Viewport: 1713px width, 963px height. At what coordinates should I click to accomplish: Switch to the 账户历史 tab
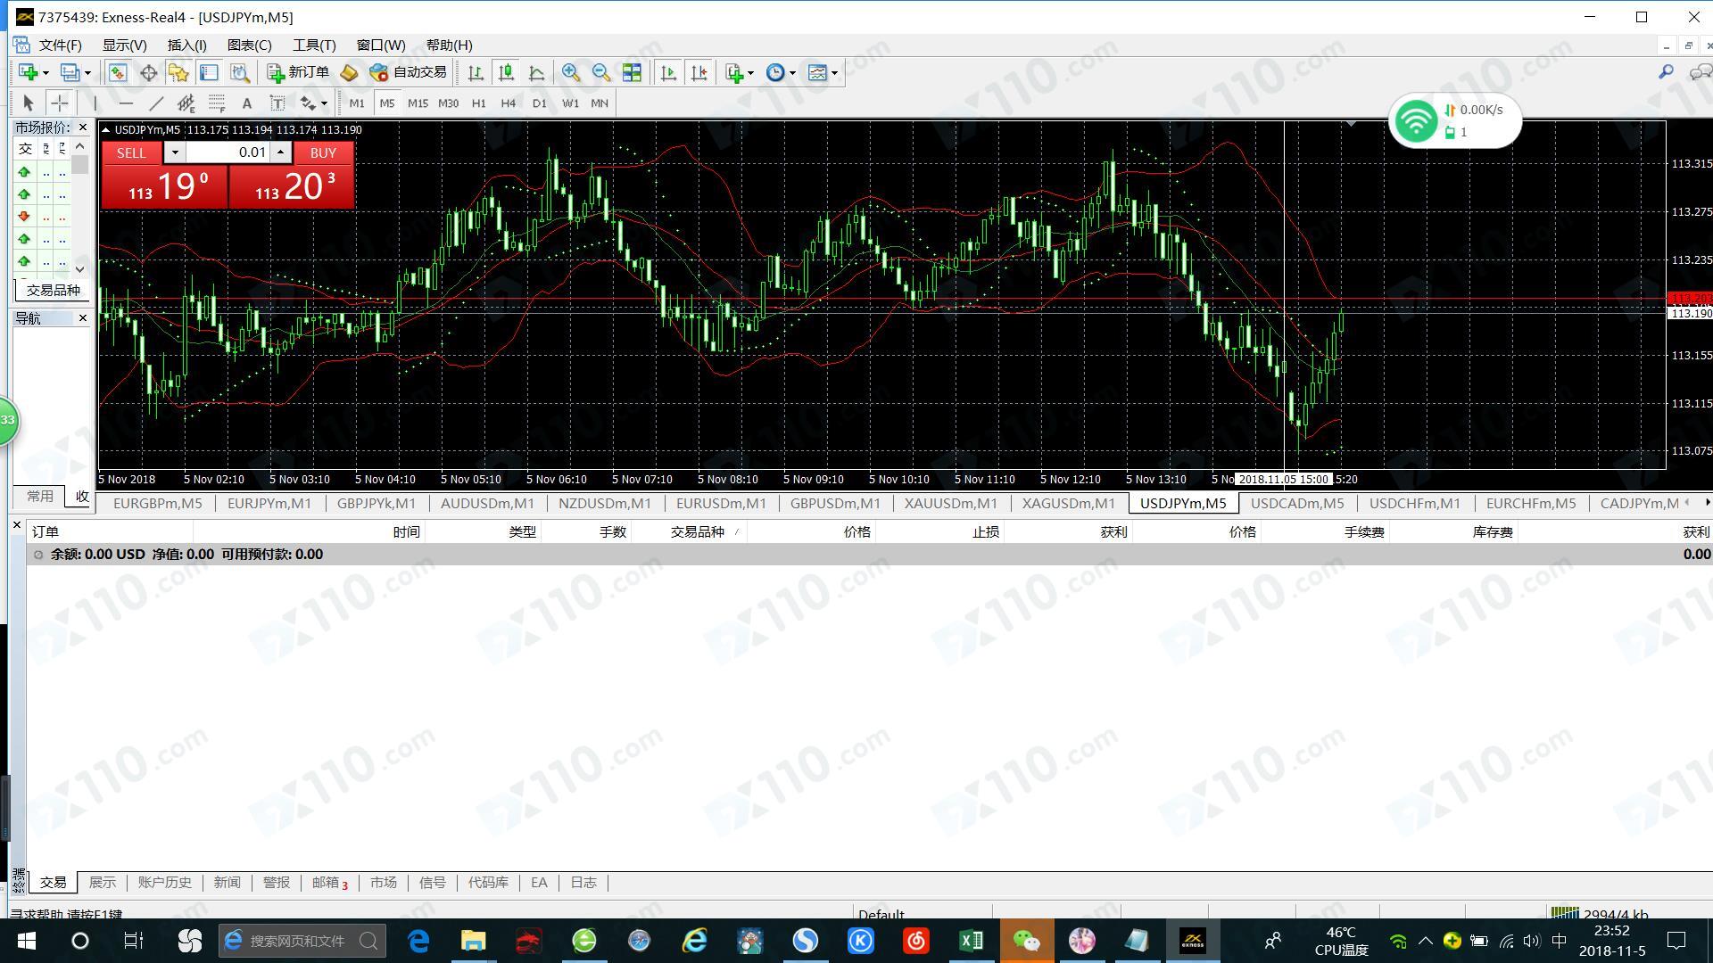pyautogui.click(x=164, y=883)
